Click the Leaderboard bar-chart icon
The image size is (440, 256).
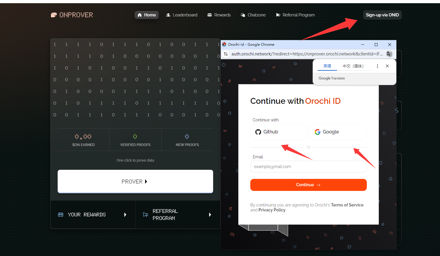point(169,15)
